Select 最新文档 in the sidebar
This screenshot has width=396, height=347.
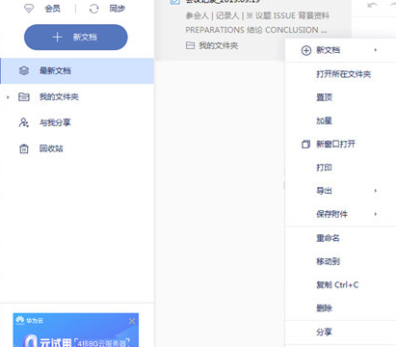coord(77,70)
